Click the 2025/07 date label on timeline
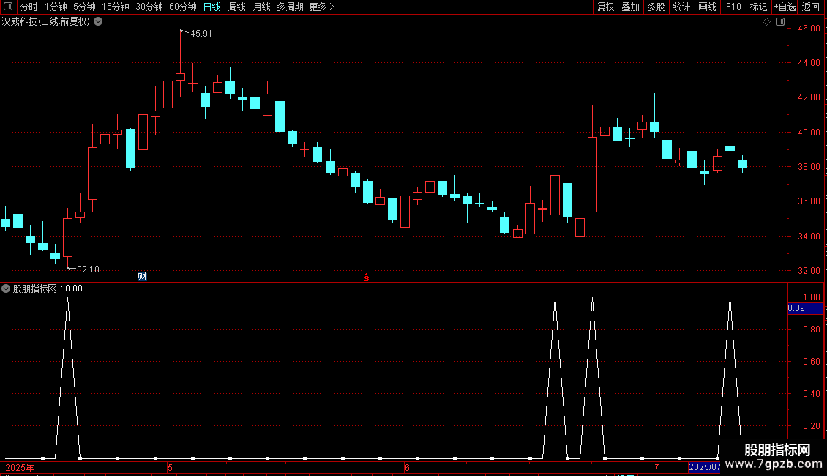This screenshot has width=827, height=476. point(704,467)
